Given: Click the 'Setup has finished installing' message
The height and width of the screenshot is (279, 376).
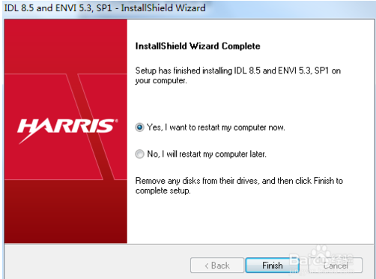Looking at the screenshot, I should [238, 76].
